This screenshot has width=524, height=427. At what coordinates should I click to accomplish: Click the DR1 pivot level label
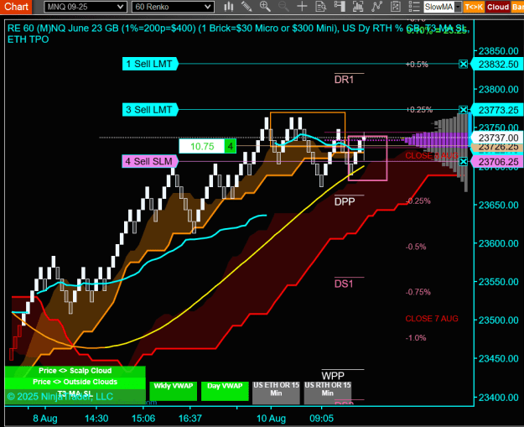344,80
